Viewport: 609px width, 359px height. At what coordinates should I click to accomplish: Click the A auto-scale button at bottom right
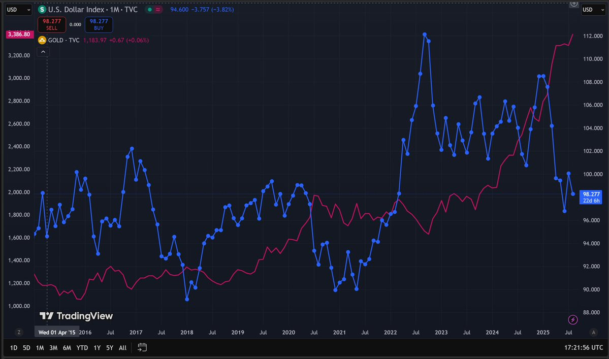click(x=593, y=332)
